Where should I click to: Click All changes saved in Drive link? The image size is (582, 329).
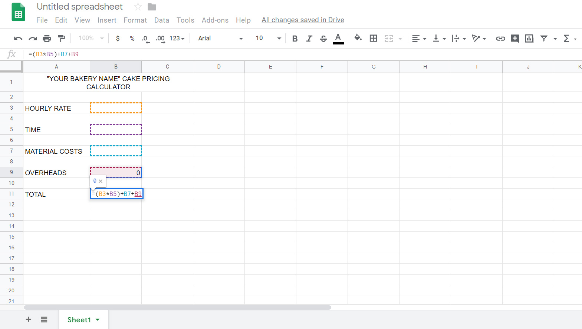click(x=303, y=20)
